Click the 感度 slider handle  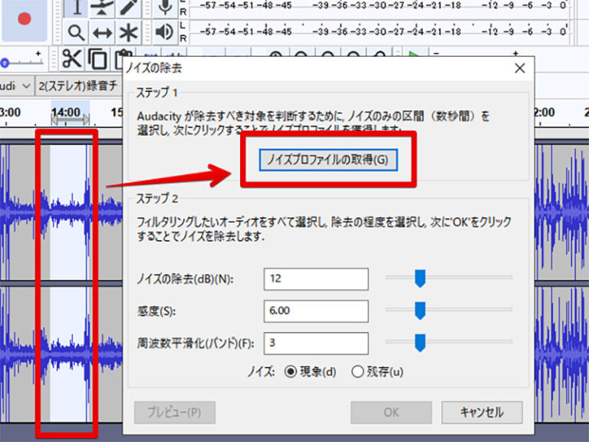coord(420,311)
